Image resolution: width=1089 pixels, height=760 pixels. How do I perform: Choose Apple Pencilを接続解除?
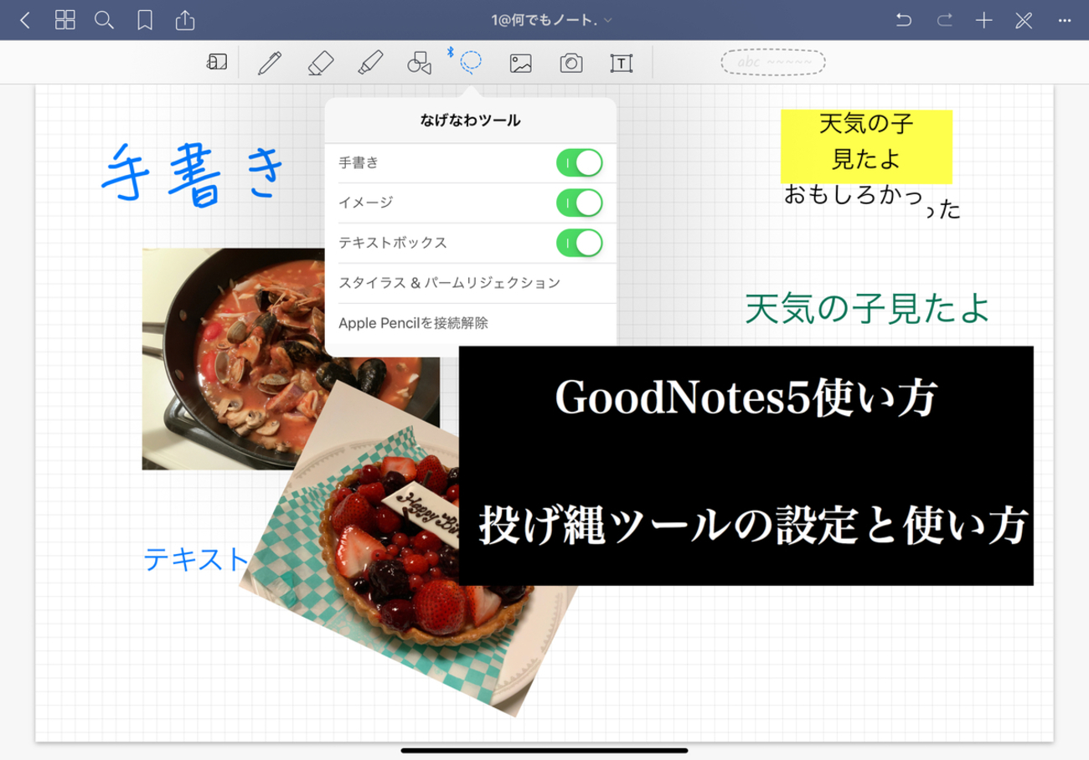(471, 323)
